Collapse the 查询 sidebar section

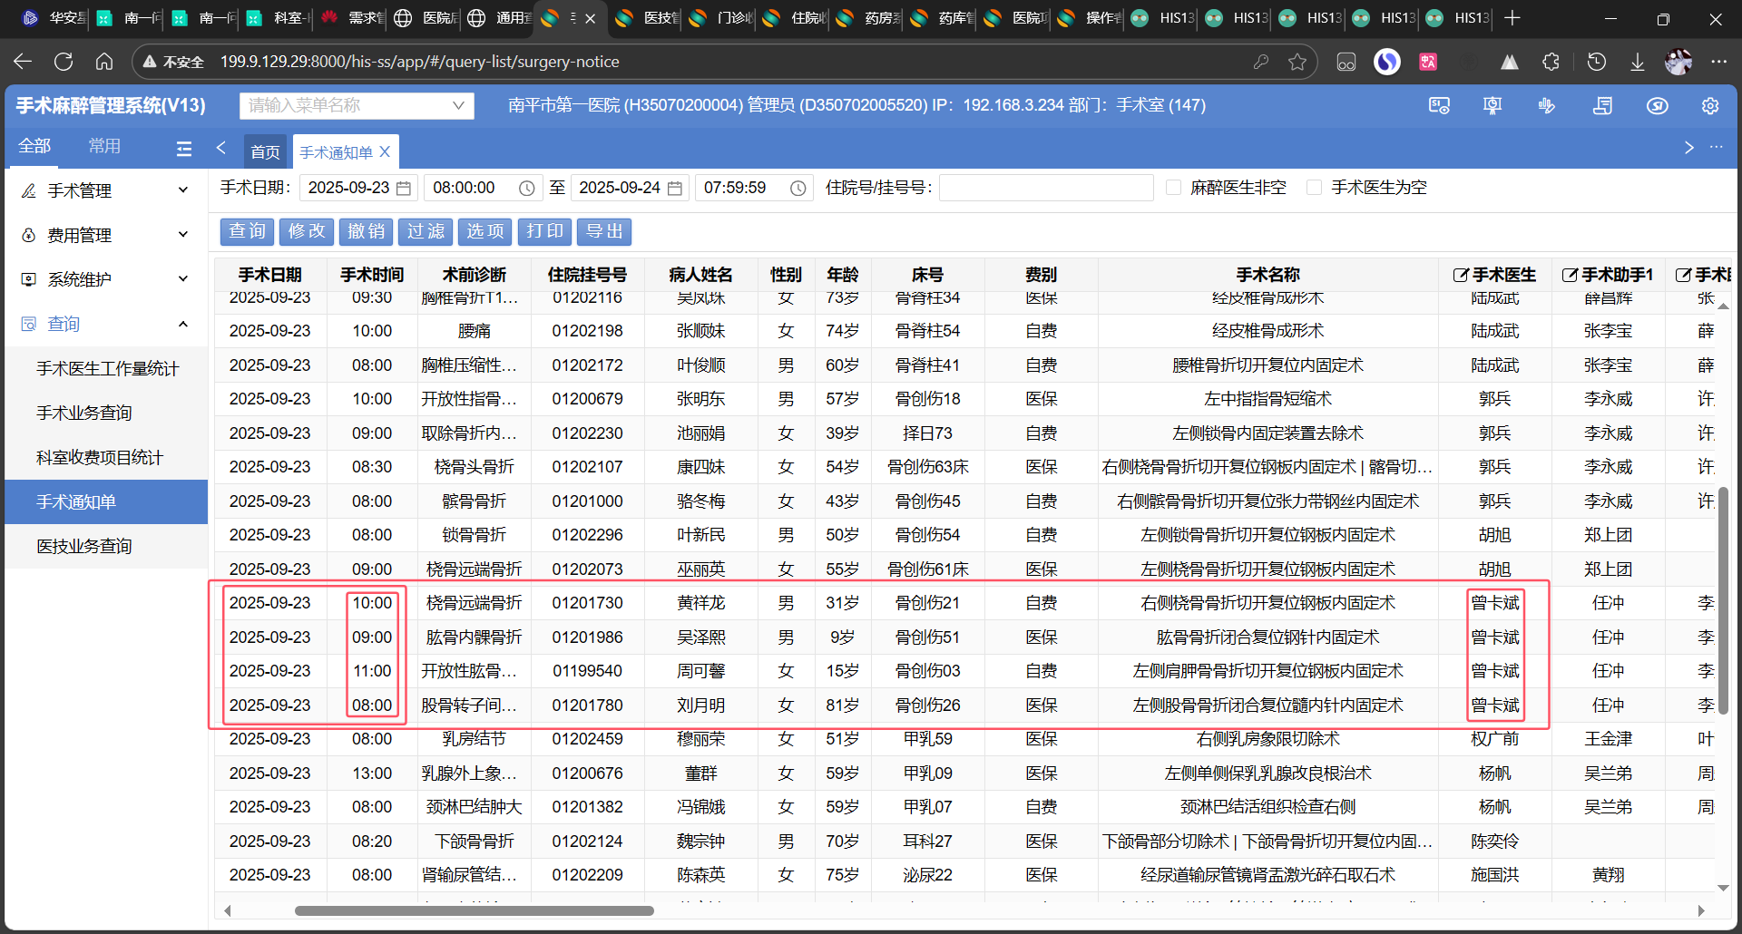pos(182,324)
